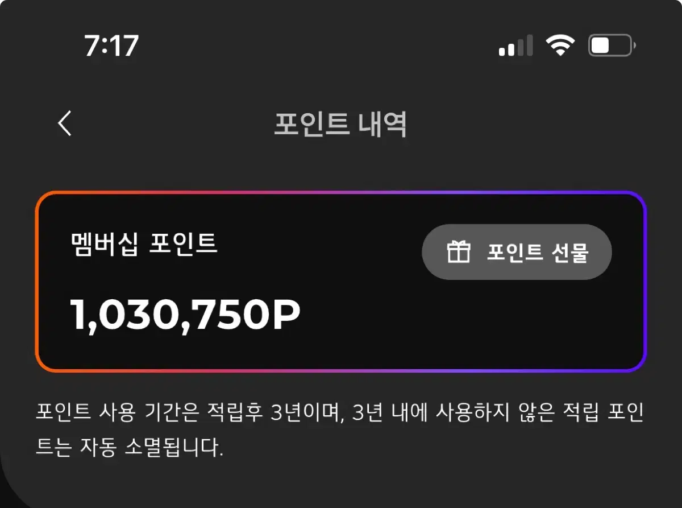Tap the 포인트 내역 page title
682x508 pixels.
(340, 124)
